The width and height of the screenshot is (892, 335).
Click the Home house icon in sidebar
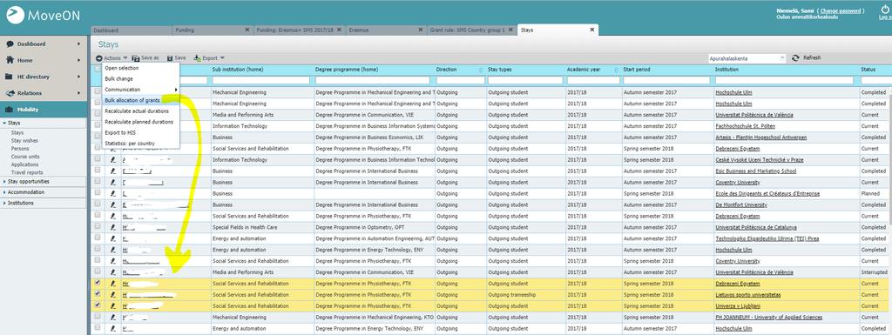tap(10, 60)
